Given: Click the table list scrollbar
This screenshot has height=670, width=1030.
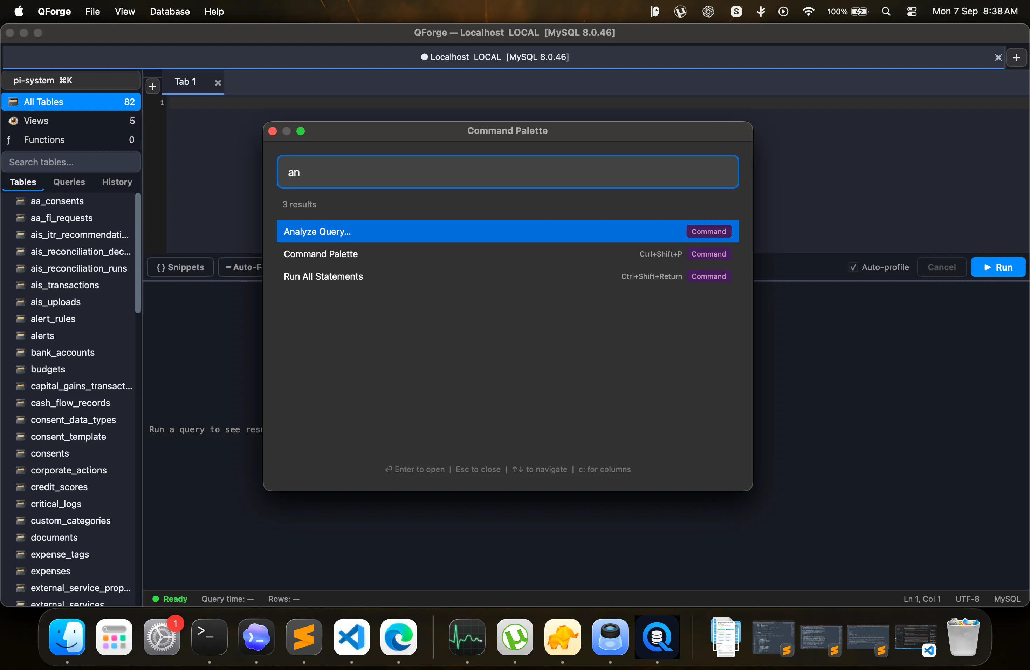Looking at the screenshot, I should (138, 253).
